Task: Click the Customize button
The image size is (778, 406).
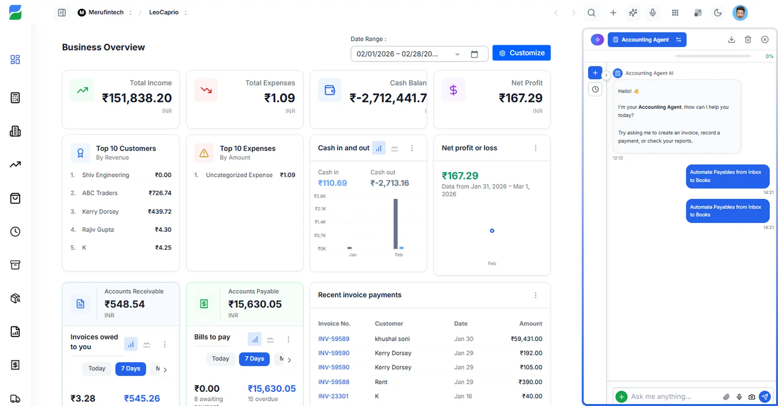Action: (522, 53)
